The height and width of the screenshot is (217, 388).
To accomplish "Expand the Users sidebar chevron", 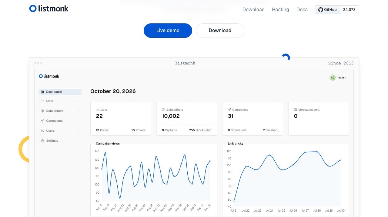I will [79, 131].
